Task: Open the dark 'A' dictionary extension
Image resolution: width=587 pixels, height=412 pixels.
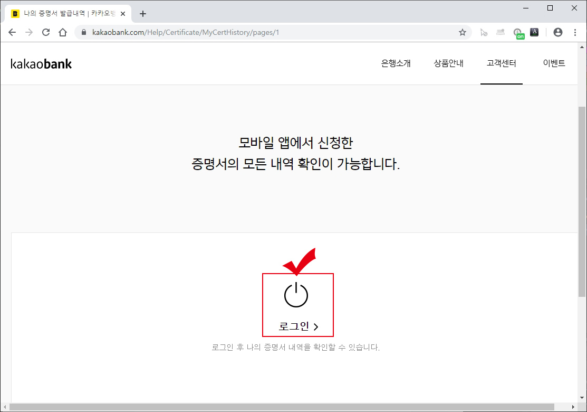Action: point(534,32)
